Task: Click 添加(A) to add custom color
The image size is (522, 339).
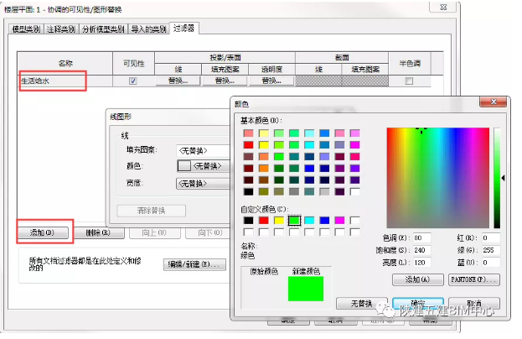Action: point(418,279)
